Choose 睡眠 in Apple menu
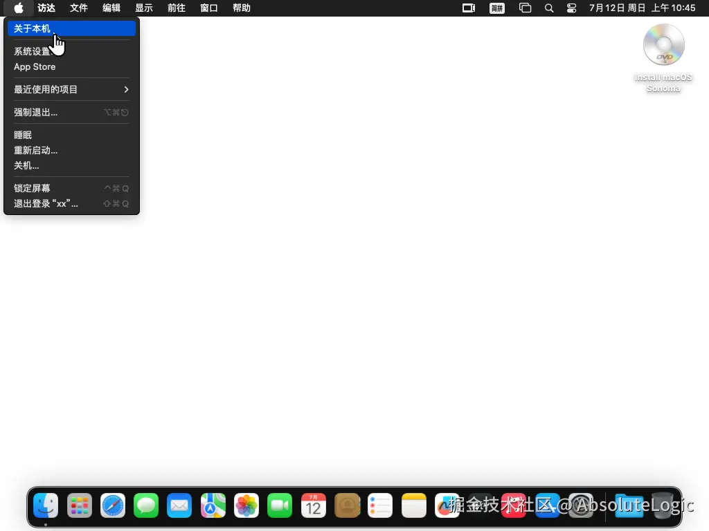Screen dimensions: 709x531 (71, 135)
